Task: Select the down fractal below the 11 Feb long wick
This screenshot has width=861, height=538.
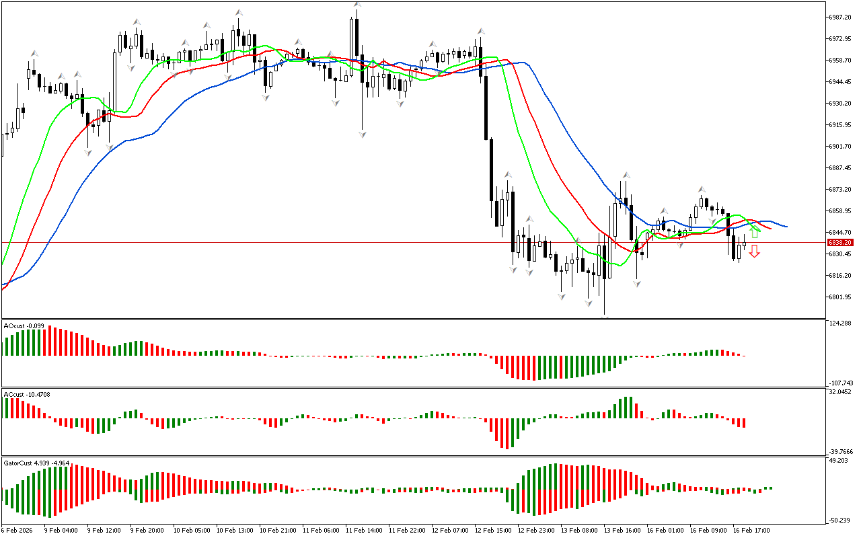Action: tap(363, 134)
